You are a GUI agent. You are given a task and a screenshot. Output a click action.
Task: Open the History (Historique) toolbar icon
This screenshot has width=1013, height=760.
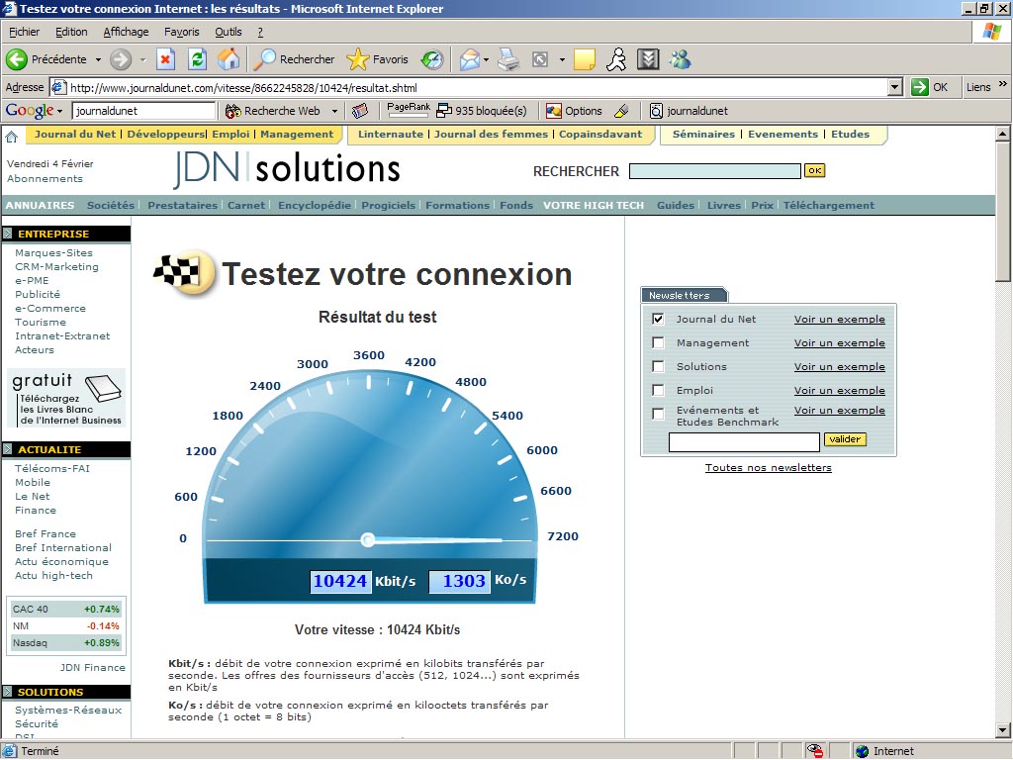pos(432,59)
